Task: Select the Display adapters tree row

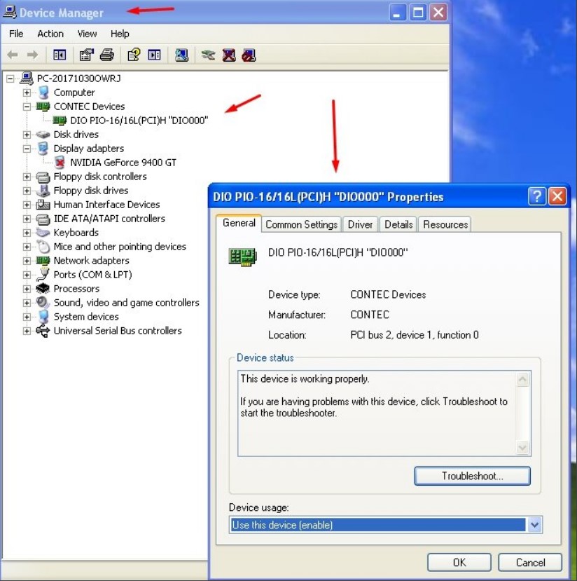Action: 89,149
